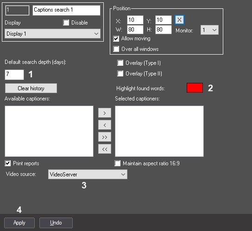The height and width of the screenshot is (231, 252).
Task: Open the Display 1 dropdown
Action: pos(52,34)
